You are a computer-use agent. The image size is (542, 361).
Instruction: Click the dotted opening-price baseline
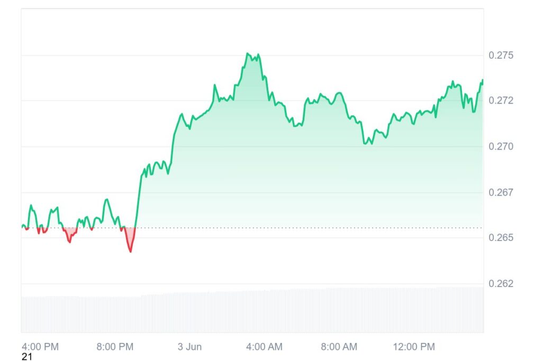pos(318,228)
